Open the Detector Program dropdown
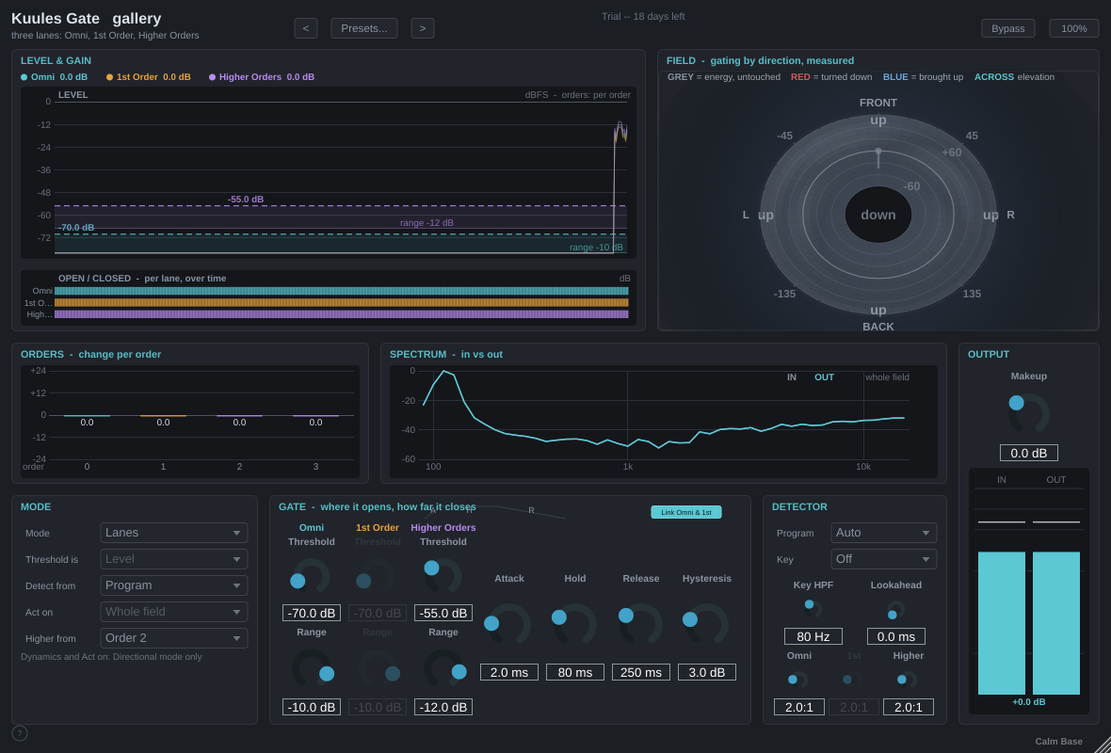 [883, 533]
